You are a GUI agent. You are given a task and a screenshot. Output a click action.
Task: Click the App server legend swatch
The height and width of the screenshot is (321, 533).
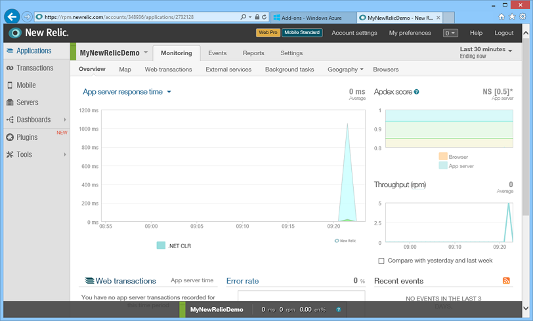tap(443, 165)
